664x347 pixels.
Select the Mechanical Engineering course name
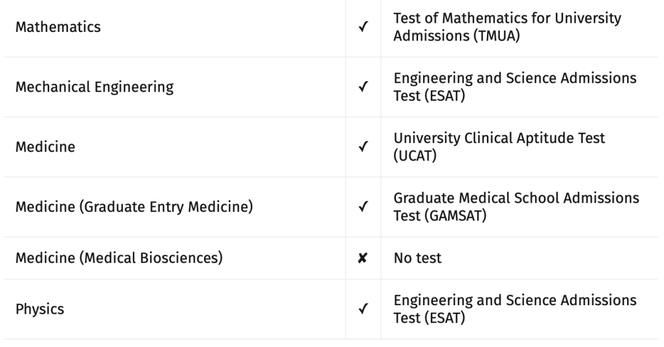[95, 87]
